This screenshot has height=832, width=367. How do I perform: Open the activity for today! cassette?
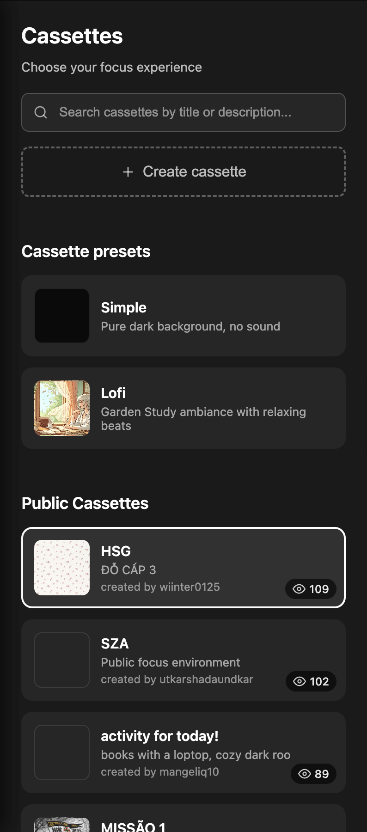point(183,752)
